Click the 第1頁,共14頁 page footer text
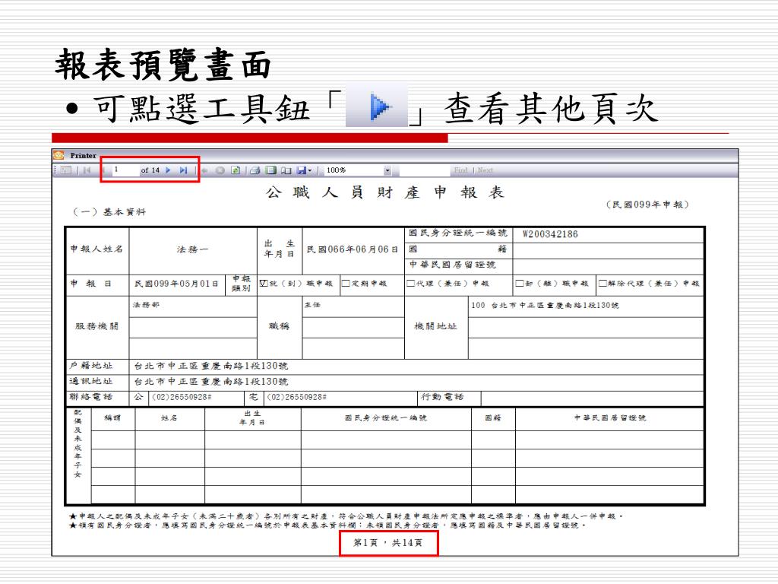Screen dimensions: 778x584 click(388, 543)
